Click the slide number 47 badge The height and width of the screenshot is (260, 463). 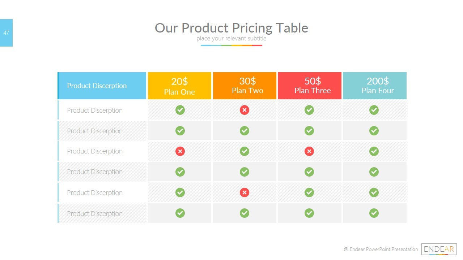pyautogui.click(x=6, y=33)
